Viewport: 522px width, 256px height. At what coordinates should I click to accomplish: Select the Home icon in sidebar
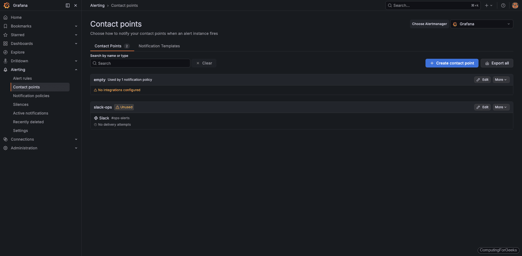coord(5,17)
